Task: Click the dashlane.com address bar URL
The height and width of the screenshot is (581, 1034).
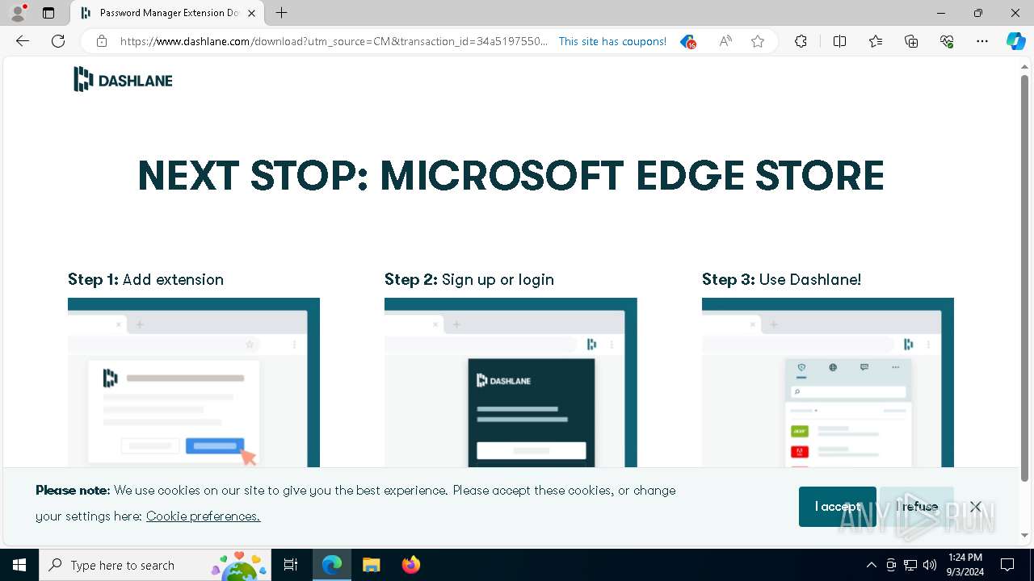Action: coord(334,41)
